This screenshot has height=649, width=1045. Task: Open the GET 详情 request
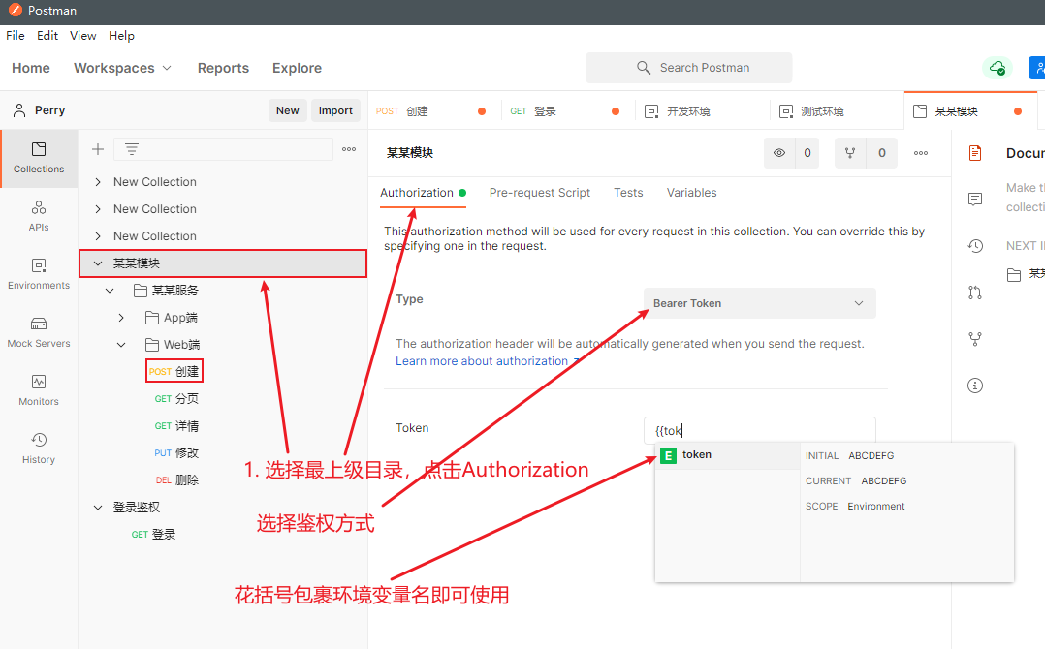pos(176,426)
